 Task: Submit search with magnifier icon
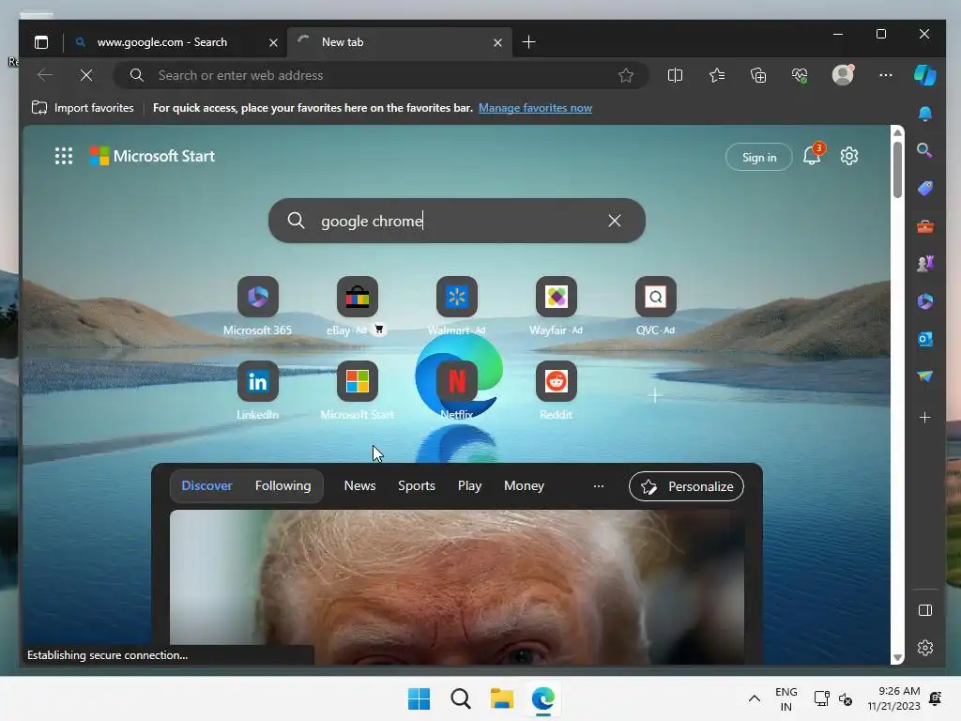click(x=296, y=221)
